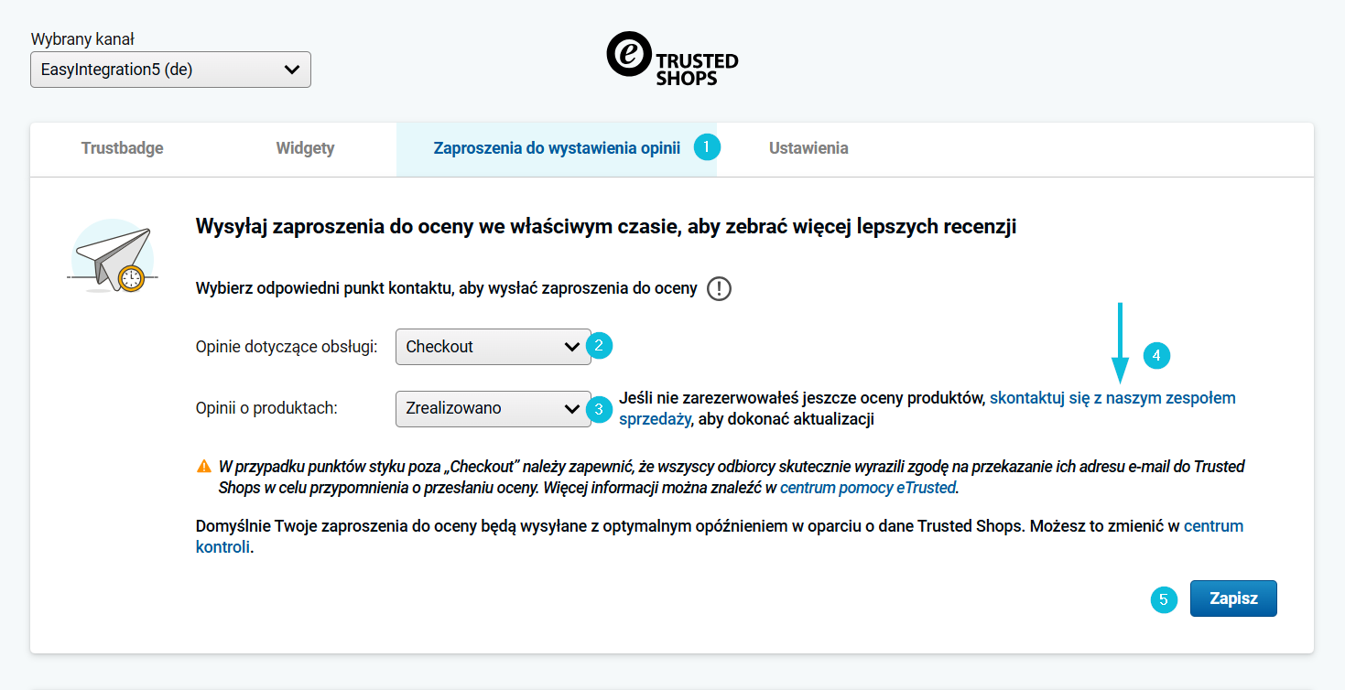This screenshot has height=690, width=1345.
Task: Click the orange warning triangle icon
Action: [x=204, y=467]
